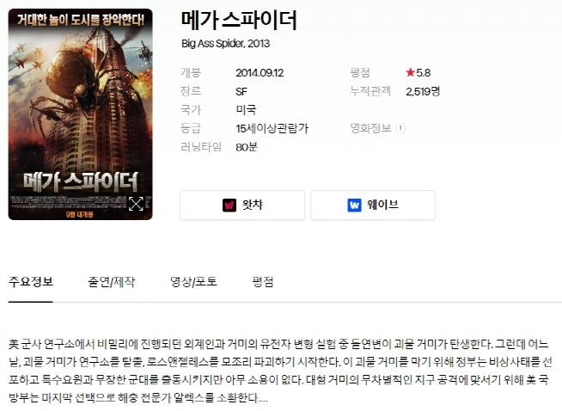Click the 영화정보 info exclamation icon
Image resolution: width=562 pixels, height=411 pixels.
click(400, 128)
